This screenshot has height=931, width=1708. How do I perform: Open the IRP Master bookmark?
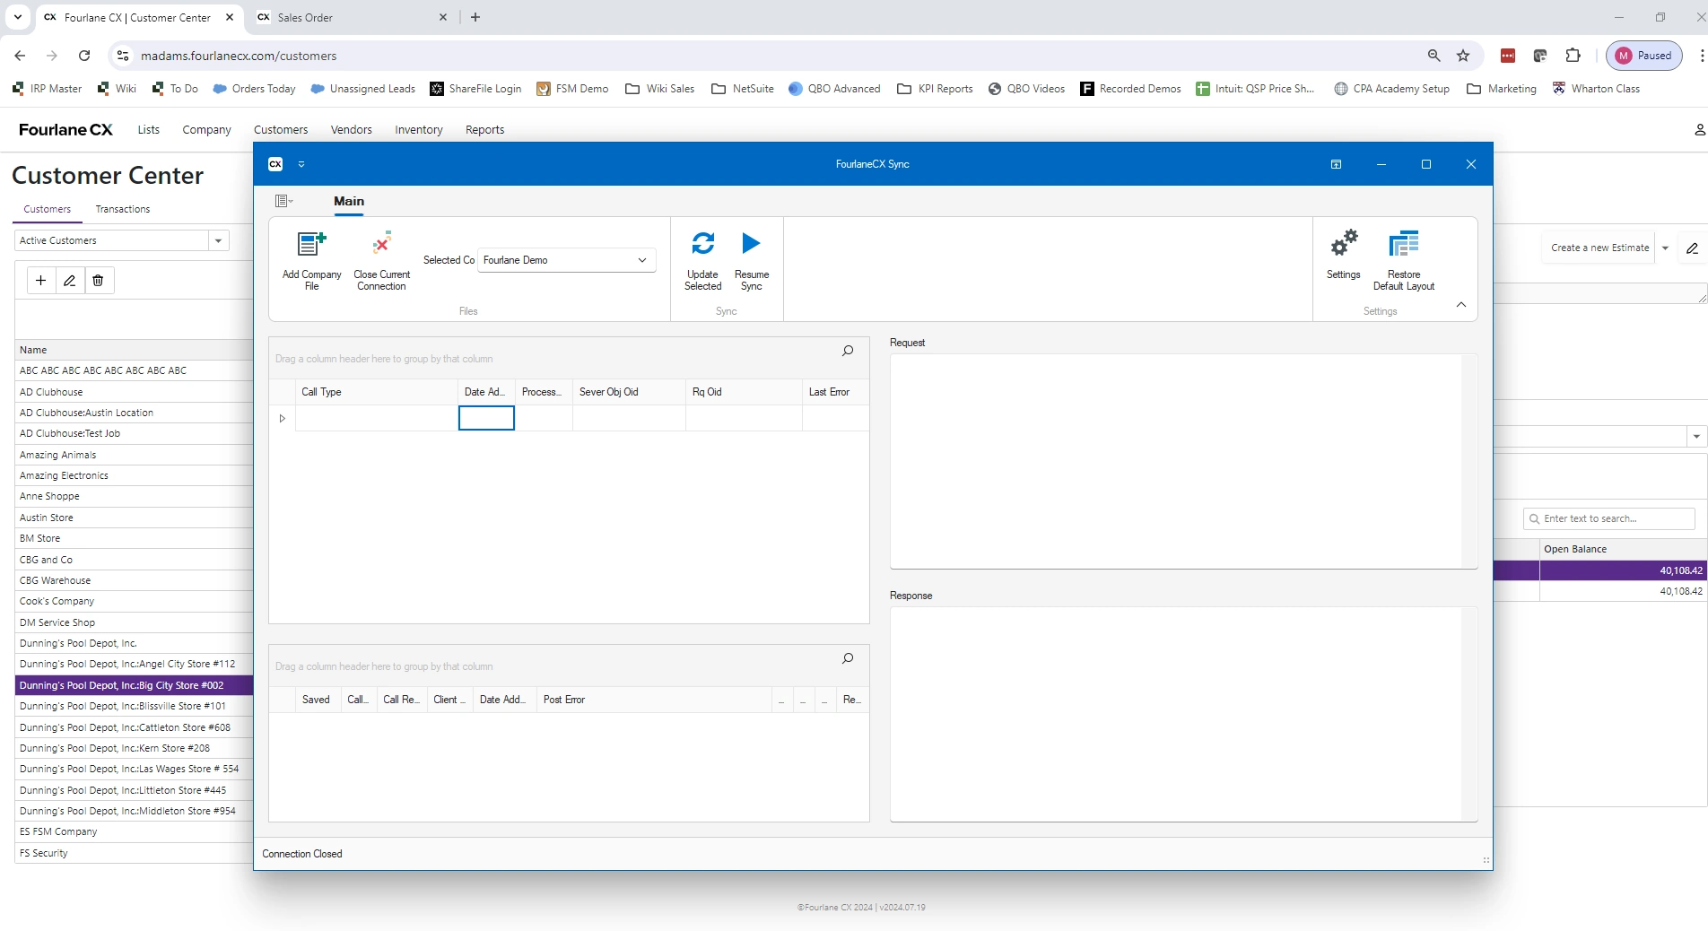[48, 89]
